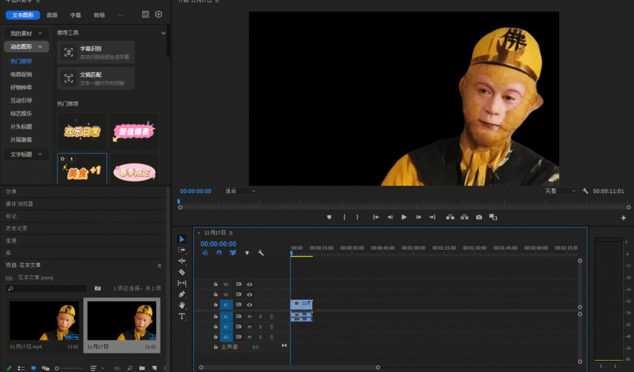Click the 字幕识别 tool button
The image size is (634, 372).
[96, 52]
